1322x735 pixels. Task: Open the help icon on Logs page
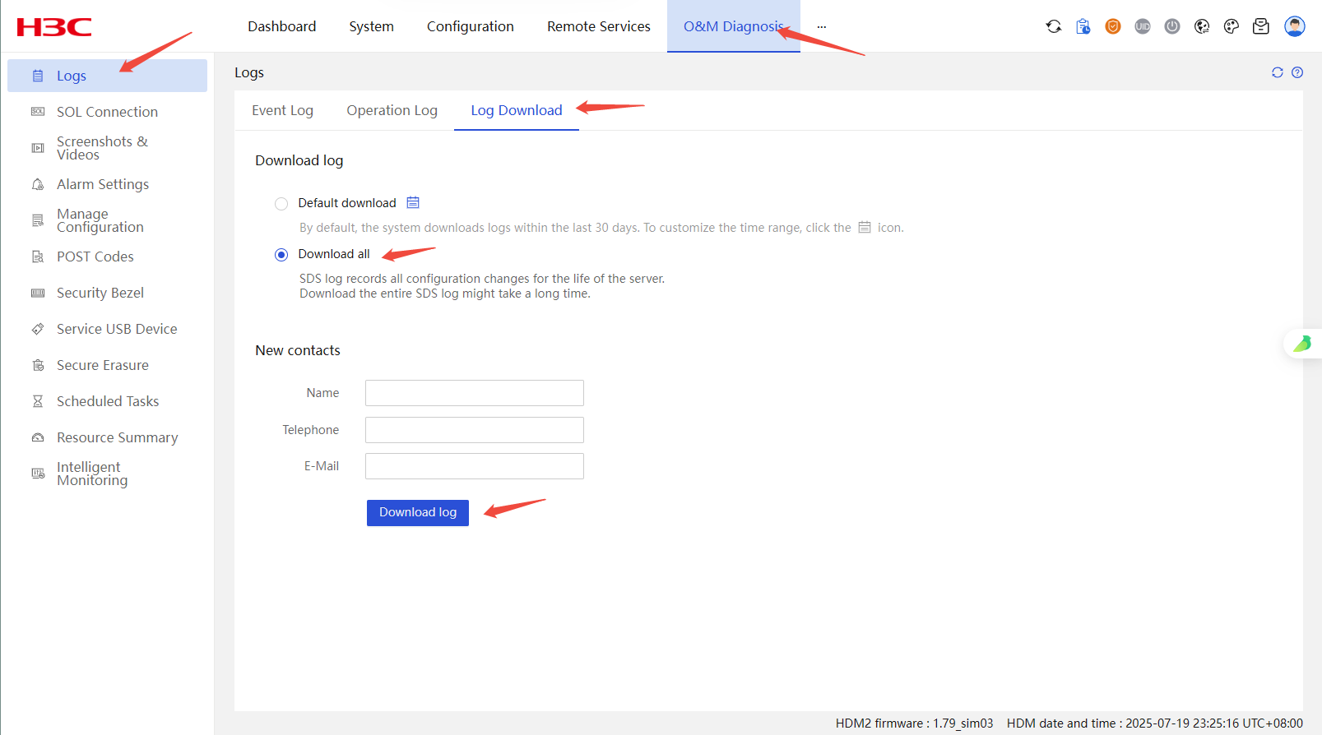(1297, 72)
